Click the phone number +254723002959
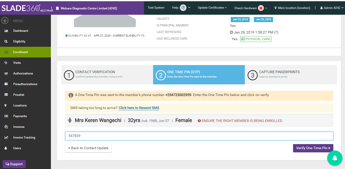The image size is (345, 169). click(x=178, y=95)
